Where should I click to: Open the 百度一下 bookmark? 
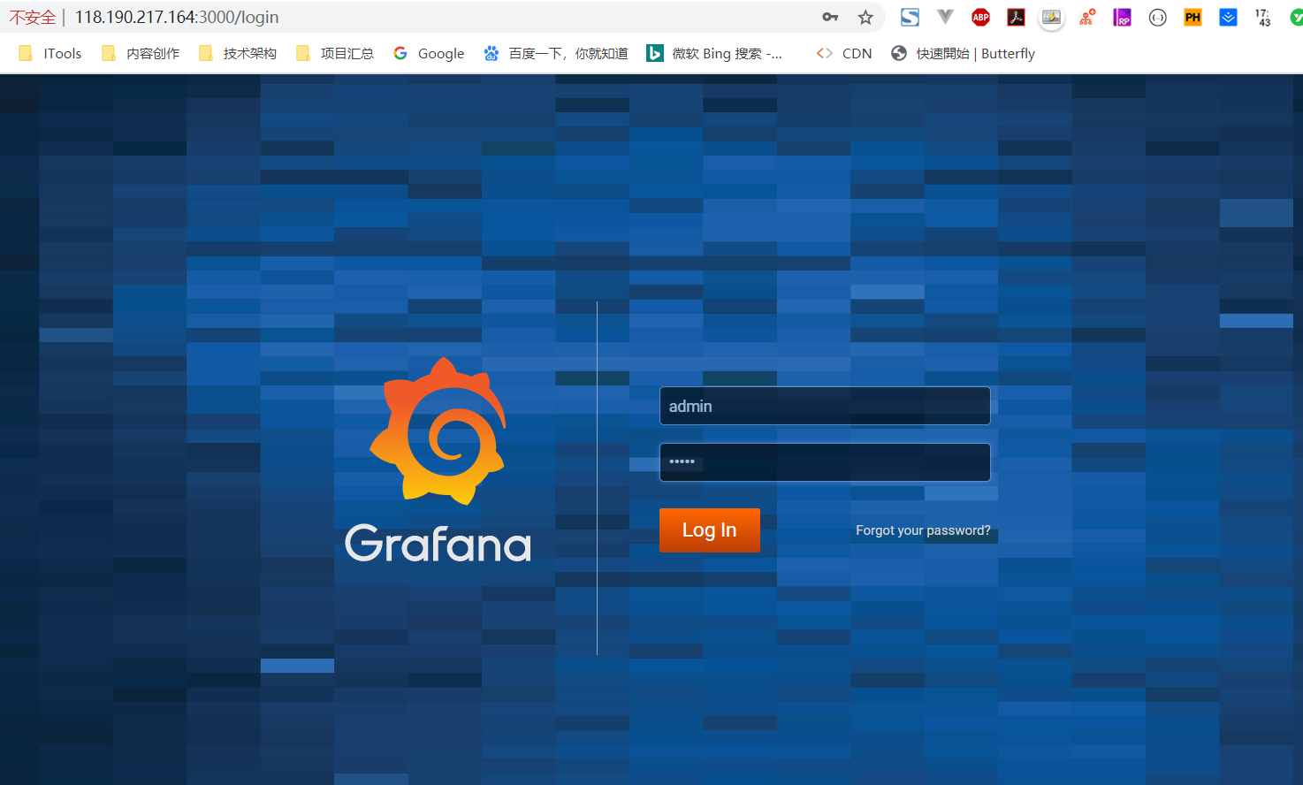pos(556,54)
